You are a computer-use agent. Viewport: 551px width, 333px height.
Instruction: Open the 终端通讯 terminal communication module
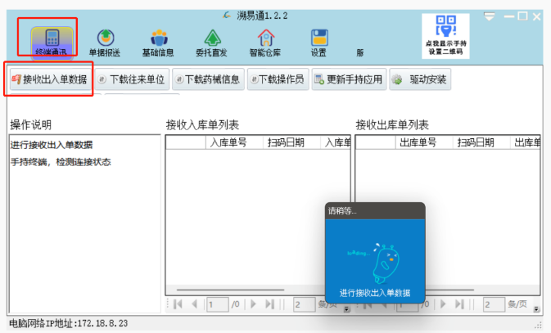click(52, 41)
